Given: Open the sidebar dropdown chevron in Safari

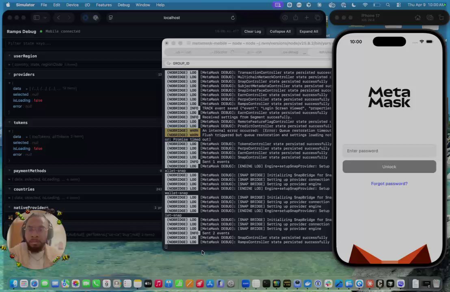Looking at the screenshot, I should coord(45,17).
